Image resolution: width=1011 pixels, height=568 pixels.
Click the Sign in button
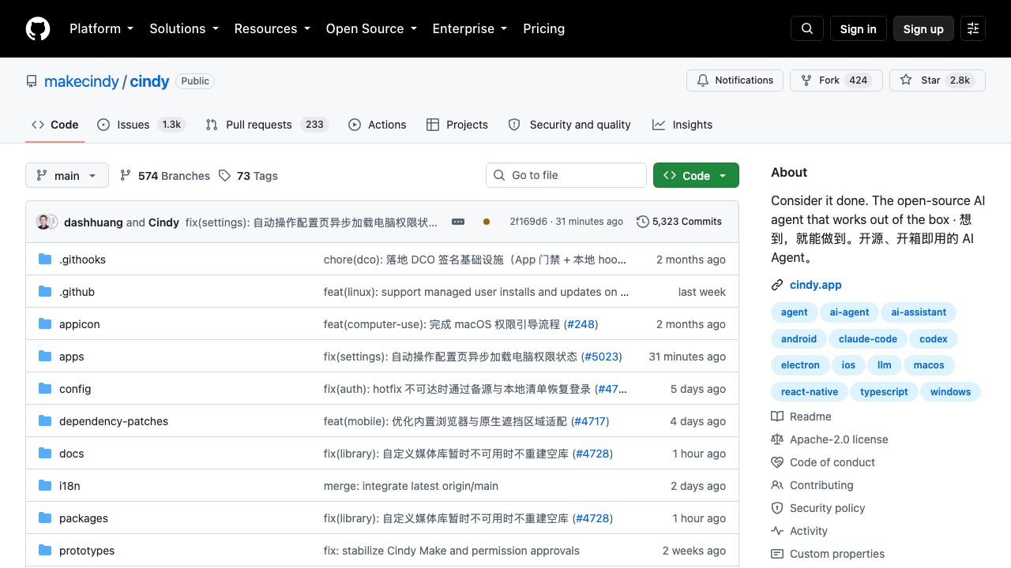click(x=858, y=28)
